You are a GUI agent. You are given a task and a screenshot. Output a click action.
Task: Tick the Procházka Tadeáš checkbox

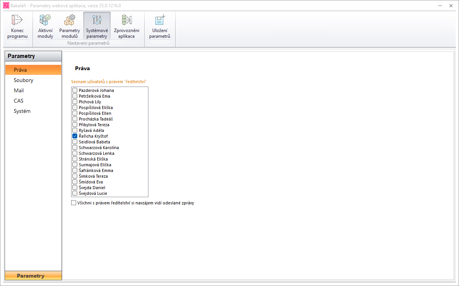(75, 119)
